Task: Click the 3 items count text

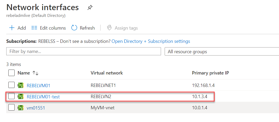Action: pyautogui.click(x=14, y=64)
